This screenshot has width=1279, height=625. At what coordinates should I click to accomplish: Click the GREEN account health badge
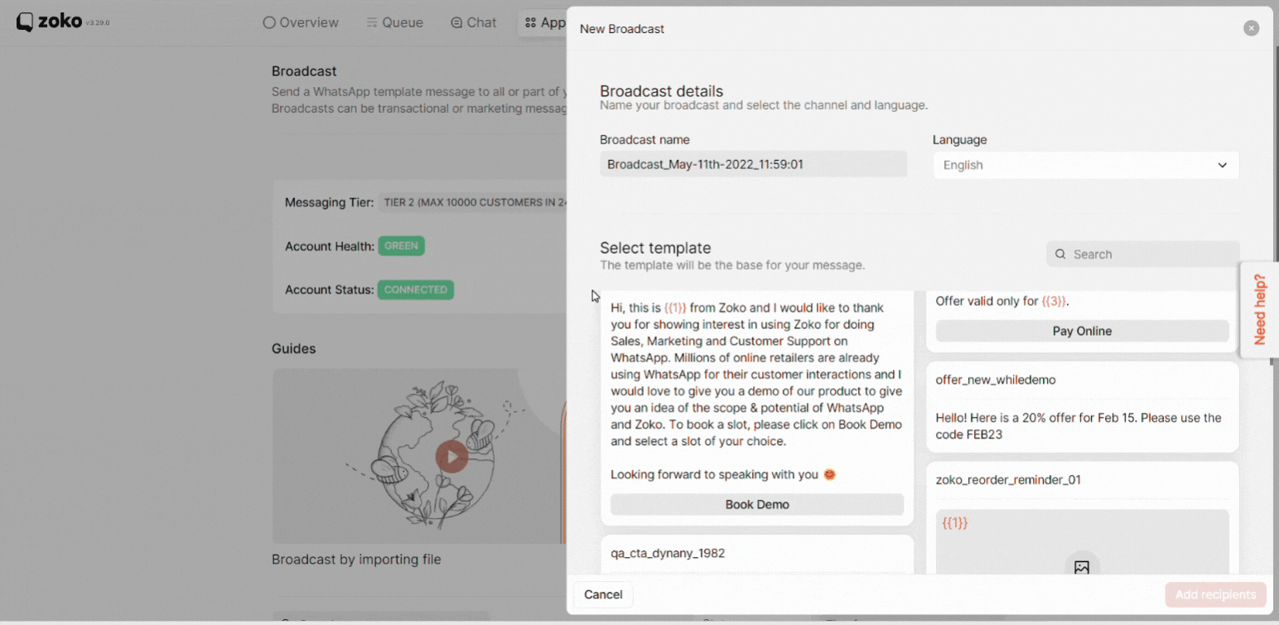[x=402, y=246]
